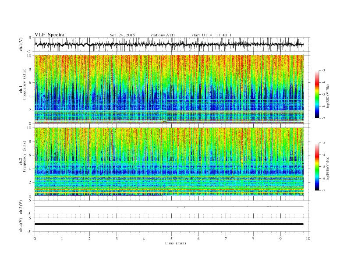
Task: Click the "-7" value on ch.1 color bar
Action: [x=323, y=118]
